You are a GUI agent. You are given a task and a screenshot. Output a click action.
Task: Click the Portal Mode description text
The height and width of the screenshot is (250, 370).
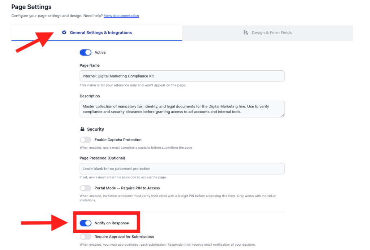[177, 197]
